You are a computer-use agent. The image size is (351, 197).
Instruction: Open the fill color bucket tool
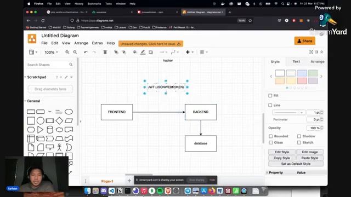135,52
